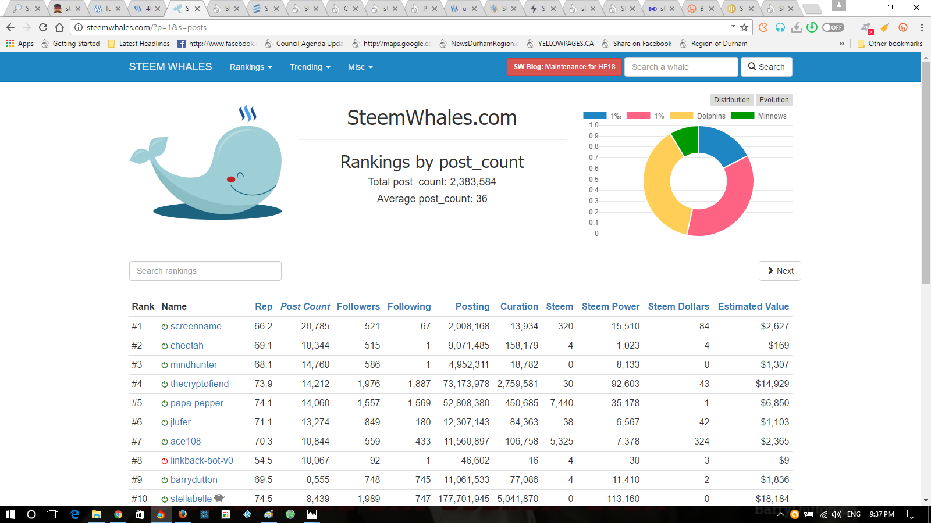Open Task View in taskbar
Image resolution: width=931 pixels, height=523 pixels.
tap(52, 514)
